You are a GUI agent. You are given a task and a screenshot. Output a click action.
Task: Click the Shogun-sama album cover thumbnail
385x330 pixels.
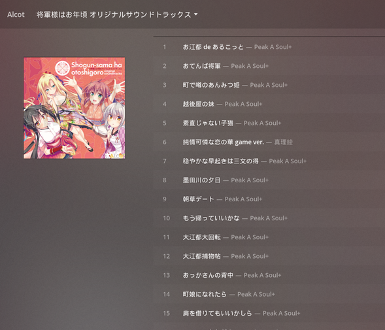pyautogui.click(x=74, y=108)
